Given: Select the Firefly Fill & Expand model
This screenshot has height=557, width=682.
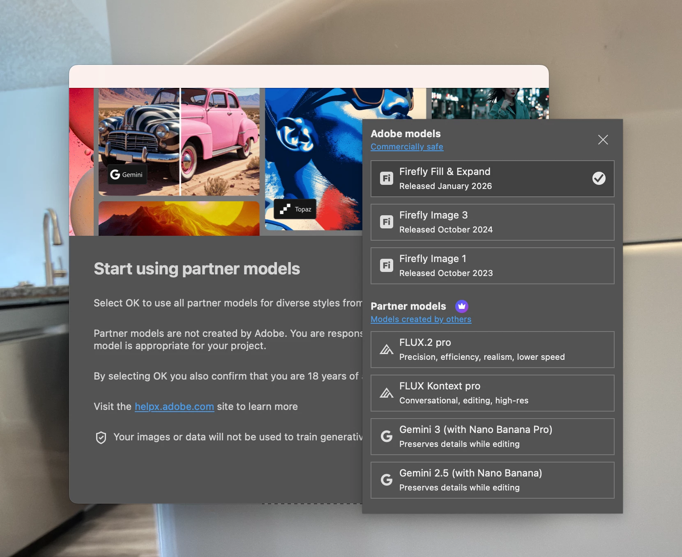Looking at the screenshot, I should [x=492, y=179].
